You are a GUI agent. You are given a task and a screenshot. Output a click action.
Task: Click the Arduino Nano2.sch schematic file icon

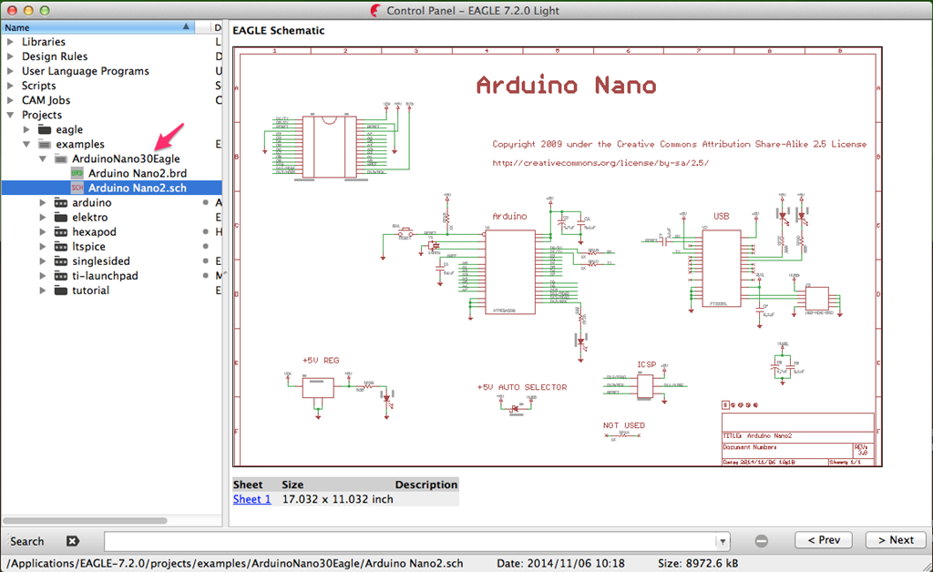(x=77, y=188)
